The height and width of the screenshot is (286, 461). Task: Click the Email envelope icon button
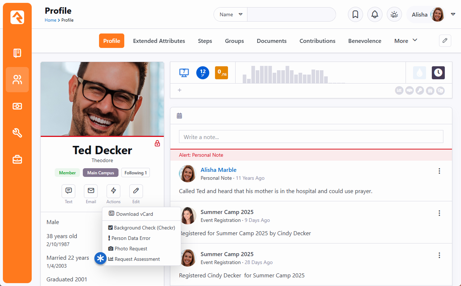(91, 191)
